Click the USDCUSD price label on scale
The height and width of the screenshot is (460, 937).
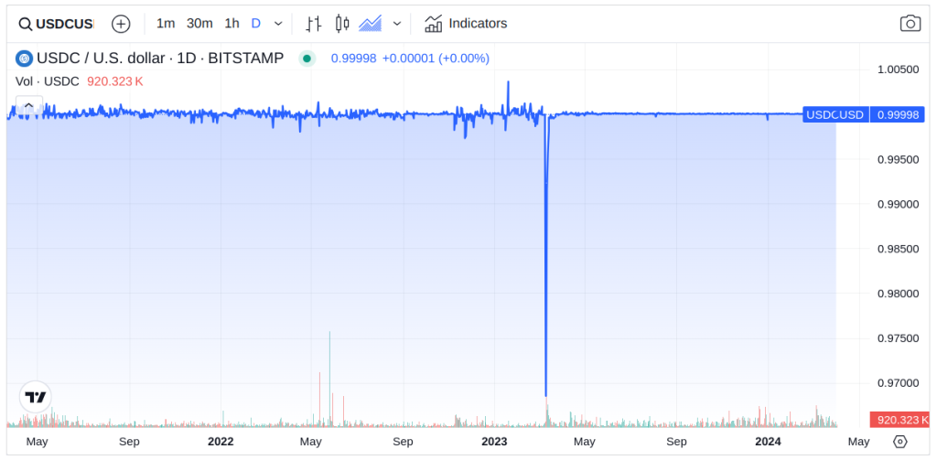click(x=835, y=114)
